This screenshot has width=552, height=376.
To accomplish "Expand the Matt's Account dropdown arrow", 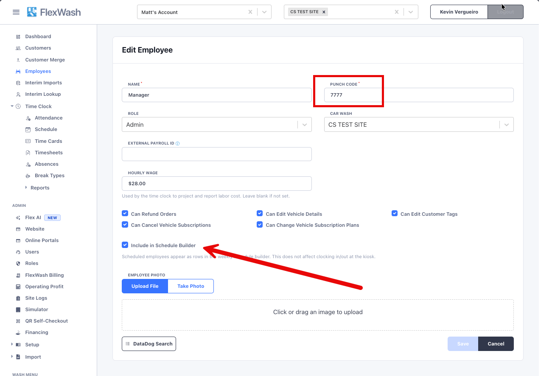I will point(265,12).
